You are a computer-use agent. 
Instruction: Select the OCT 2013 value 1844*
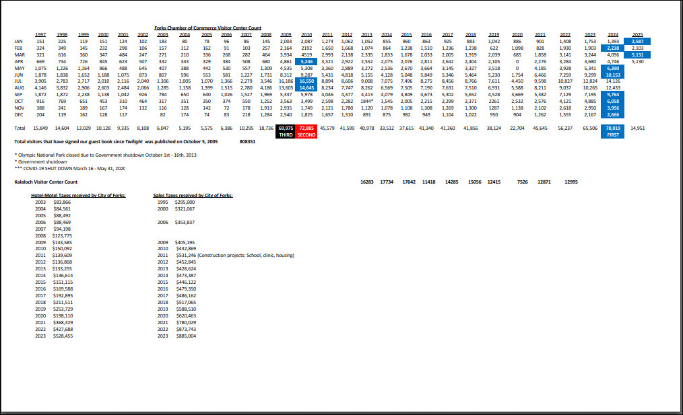pos(367,102)
